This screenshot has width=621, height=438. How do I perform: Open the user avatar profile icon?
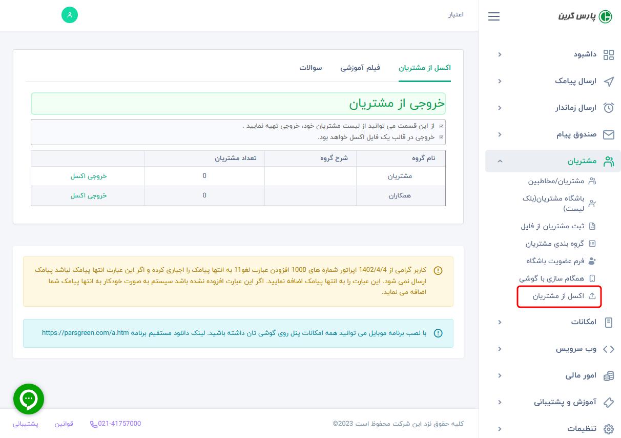(x=69, y=15)
